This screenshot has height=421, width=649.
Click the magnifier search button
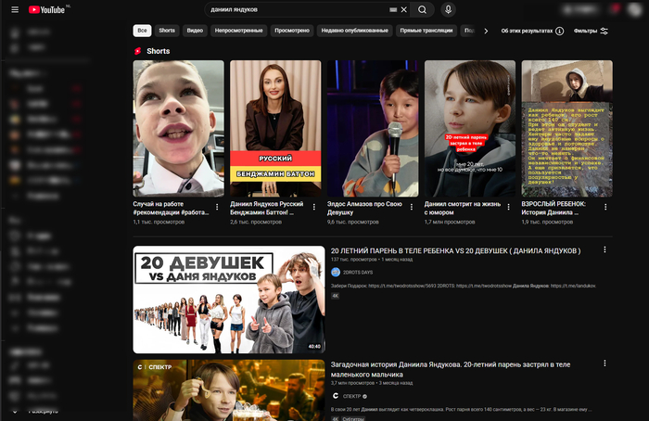(422, 9)
